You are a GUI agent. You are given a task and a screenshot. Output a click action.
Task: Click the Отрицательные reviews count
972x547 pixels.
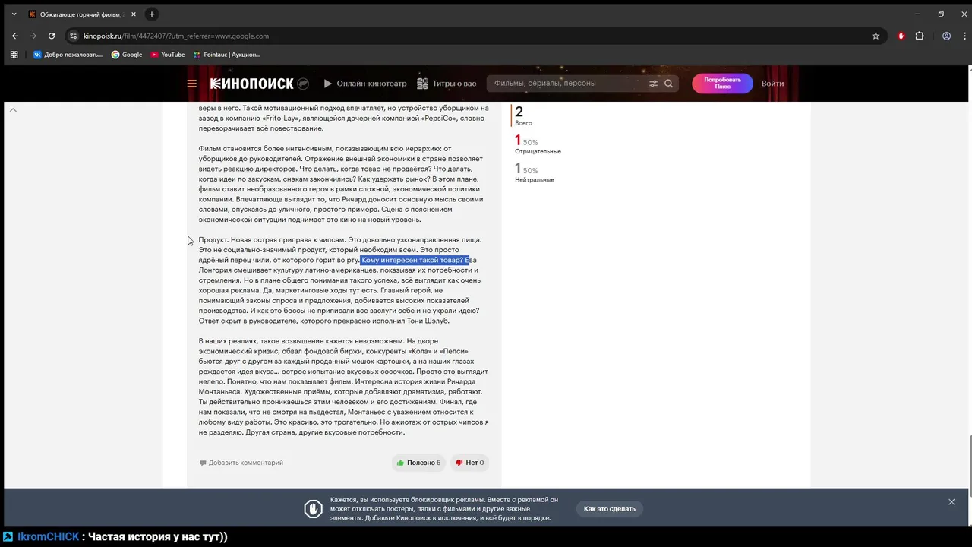pyautogui.click(x=538, y=144)
